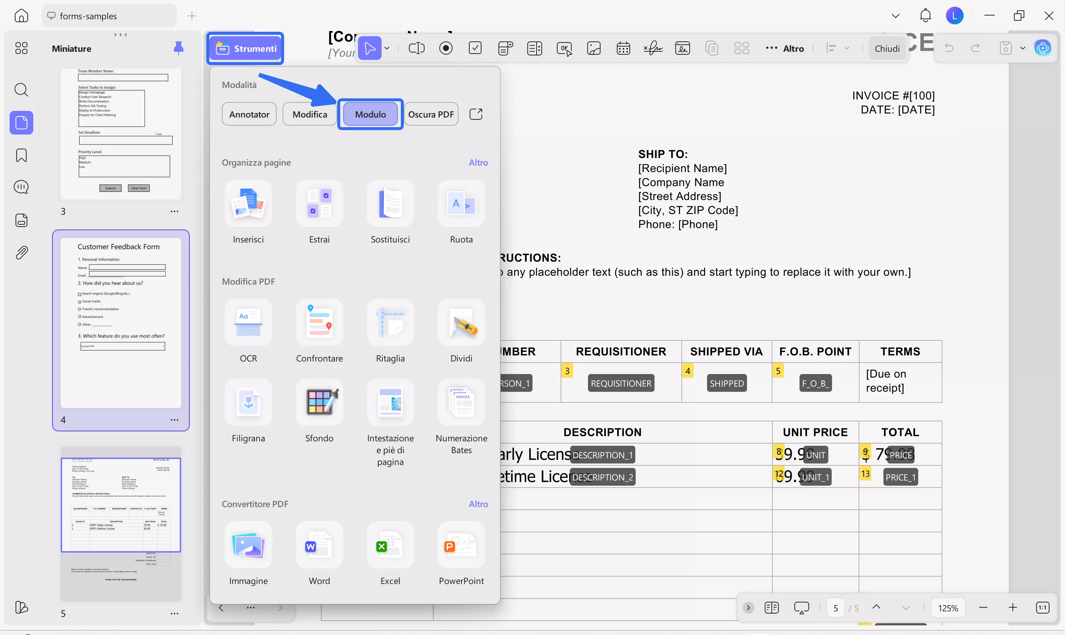Add a radio button form field
This screenshot has width=1065, height=635.
coord(446,48)
